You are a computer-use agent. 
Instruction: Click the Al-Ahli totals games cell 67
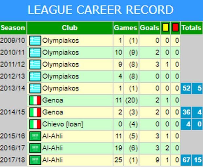pos(186,160)
